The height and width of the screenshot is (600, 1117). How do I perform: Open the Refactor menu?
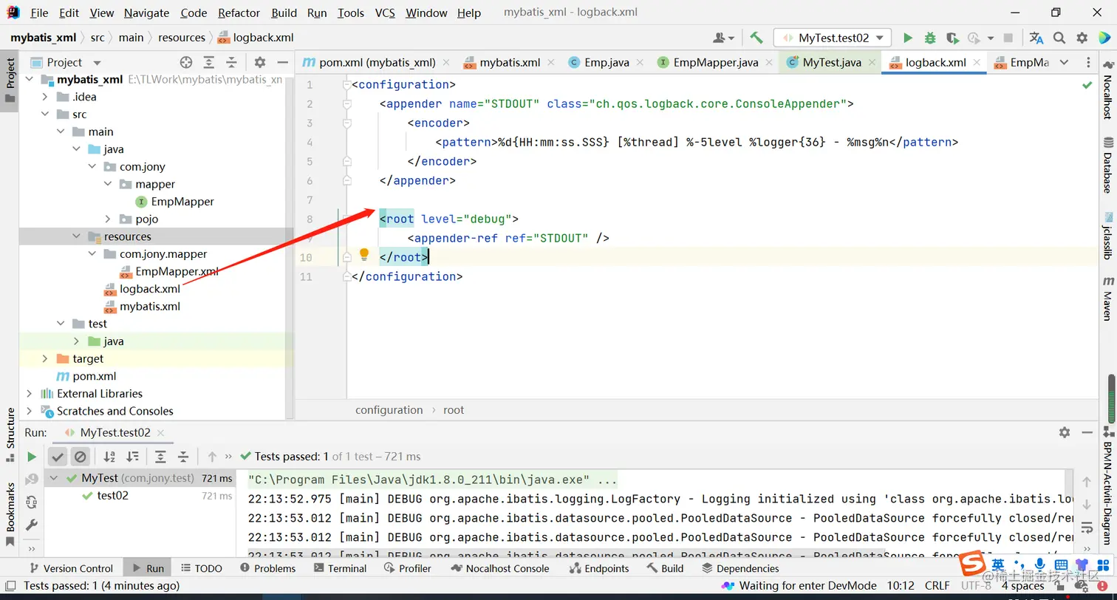[x=239, y=13]
